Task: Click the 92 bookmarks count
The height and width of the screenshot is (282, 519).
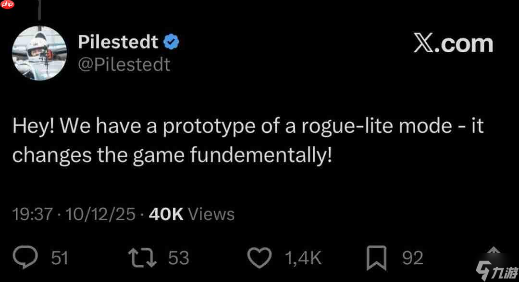Action: [412, 258]
